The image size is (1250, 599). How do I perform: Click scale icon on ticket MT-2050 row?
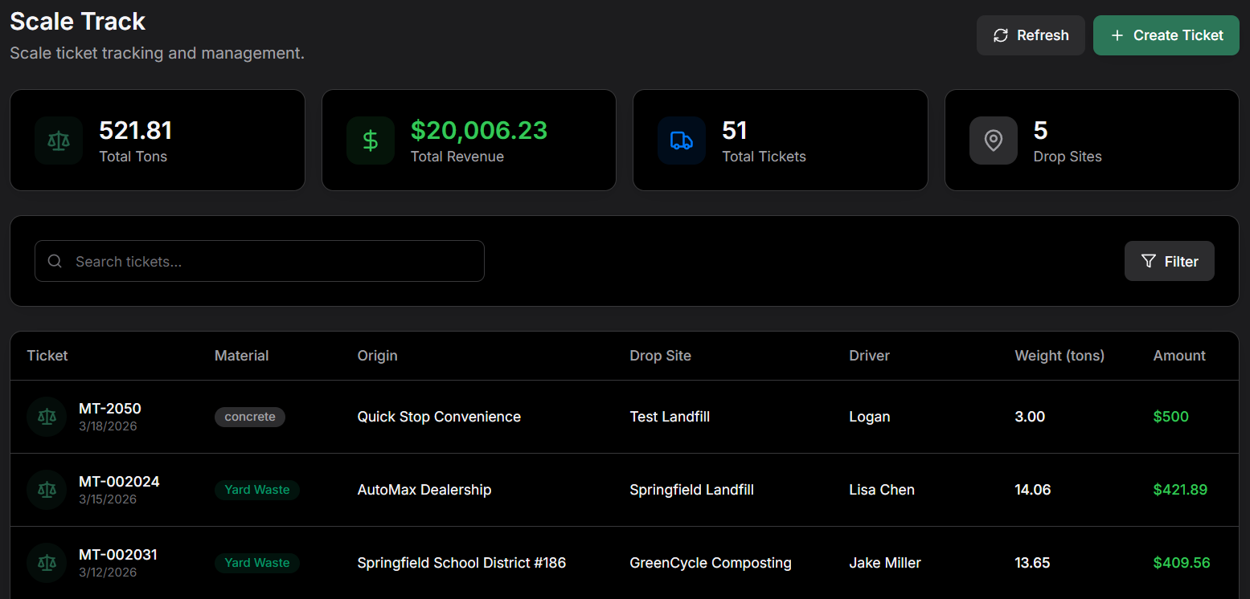click(47, 417)
